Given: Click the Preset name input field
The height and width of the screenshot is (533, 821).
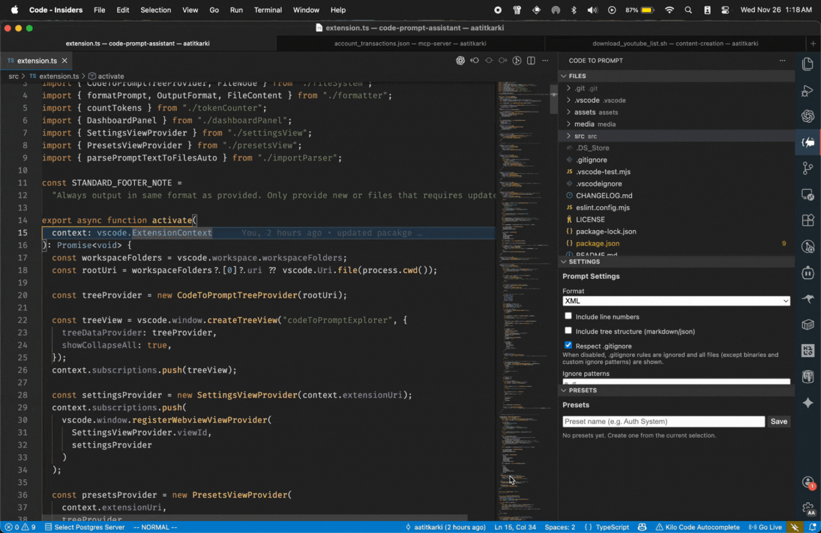Looking at the screenshot, I should (x=662, y=421).
